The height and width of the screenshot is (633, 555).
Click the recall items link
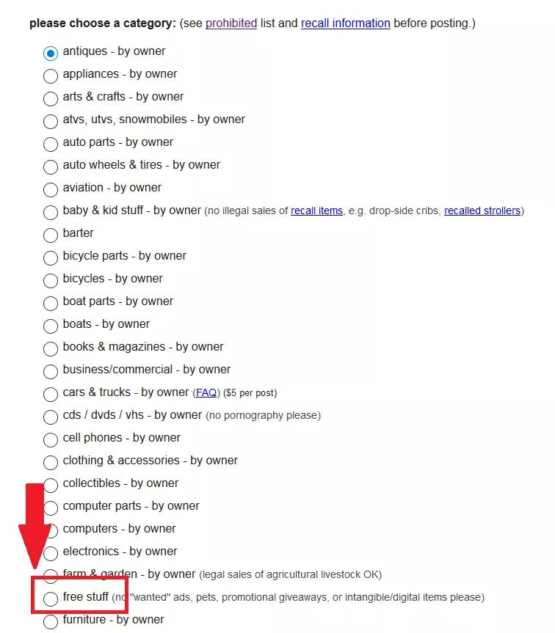pyautogui.click(x=316, y=211)
